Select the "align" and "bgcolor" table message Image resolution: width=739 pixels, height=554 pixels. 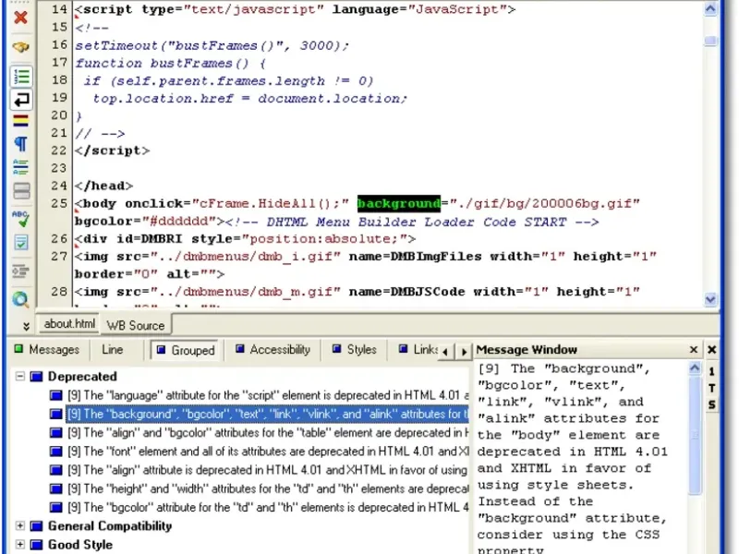(x=268, y=432)
